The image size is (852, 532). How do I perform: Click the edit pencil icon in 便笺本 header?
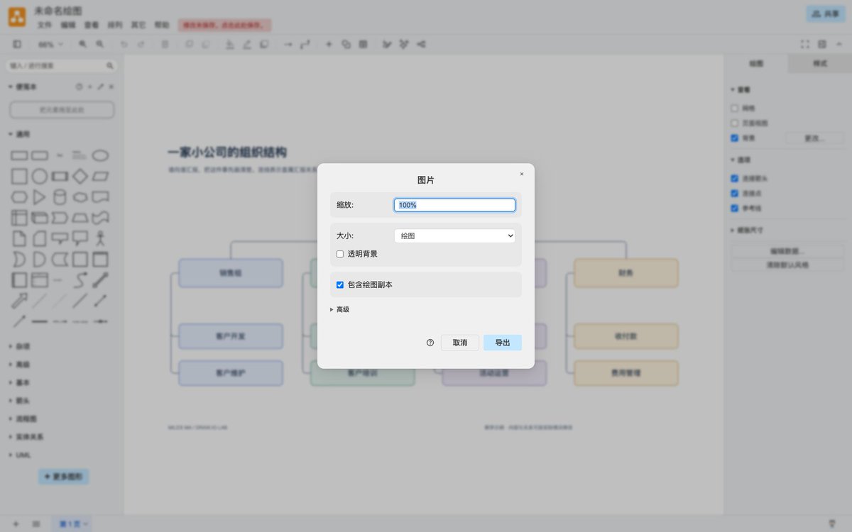tap(100, 87)
